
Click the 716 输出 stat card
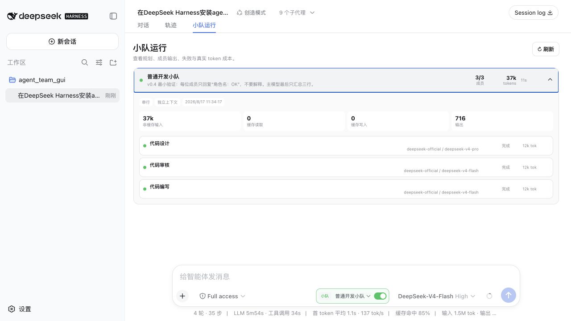pyautogui.click(x=502, y=121)
